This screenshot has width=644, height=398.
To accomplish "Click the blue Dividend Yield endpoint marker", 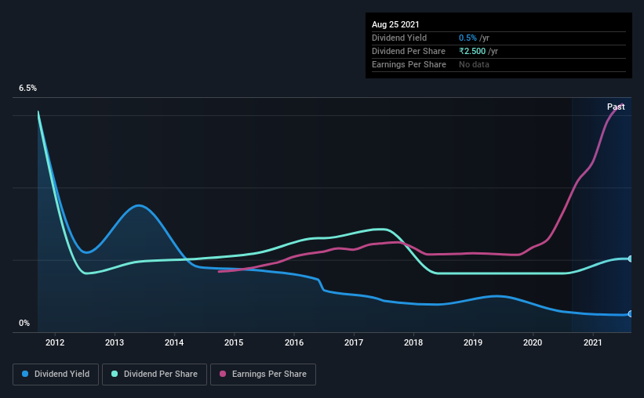I will [631, 314].
